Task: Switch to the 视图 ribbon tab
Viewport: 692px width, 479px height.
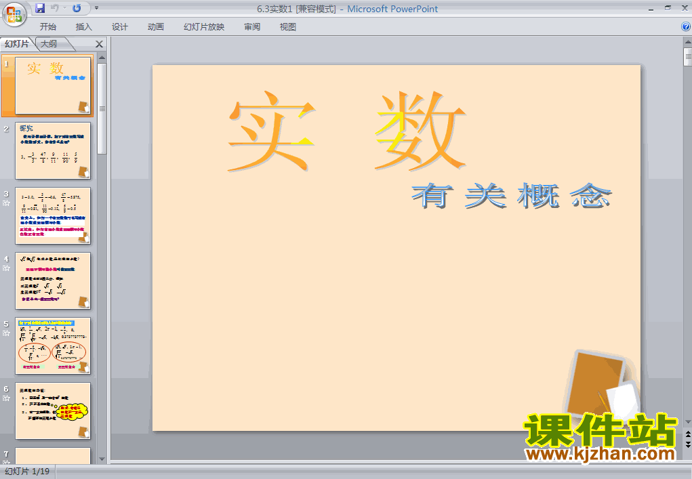Action: [288, 27]
